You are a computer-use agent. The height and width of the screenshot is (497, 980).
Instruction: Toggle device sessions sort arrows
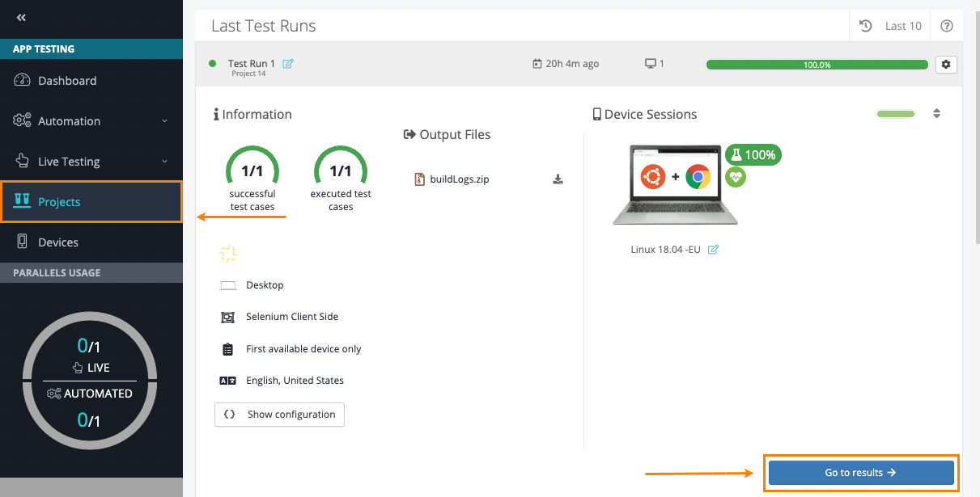936,114
